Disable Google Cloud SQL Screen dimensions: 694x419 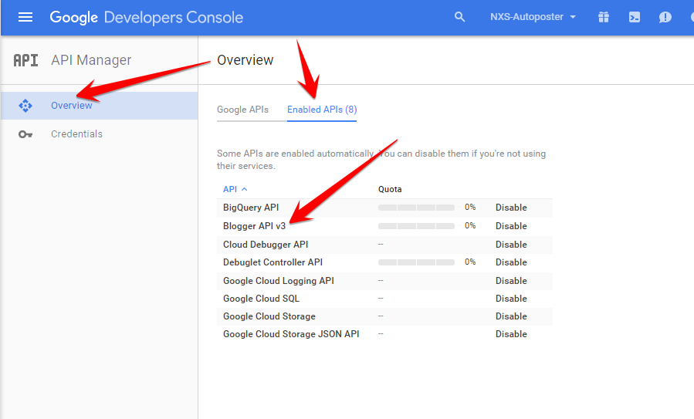pyautogui.click(x=511, y=299)
